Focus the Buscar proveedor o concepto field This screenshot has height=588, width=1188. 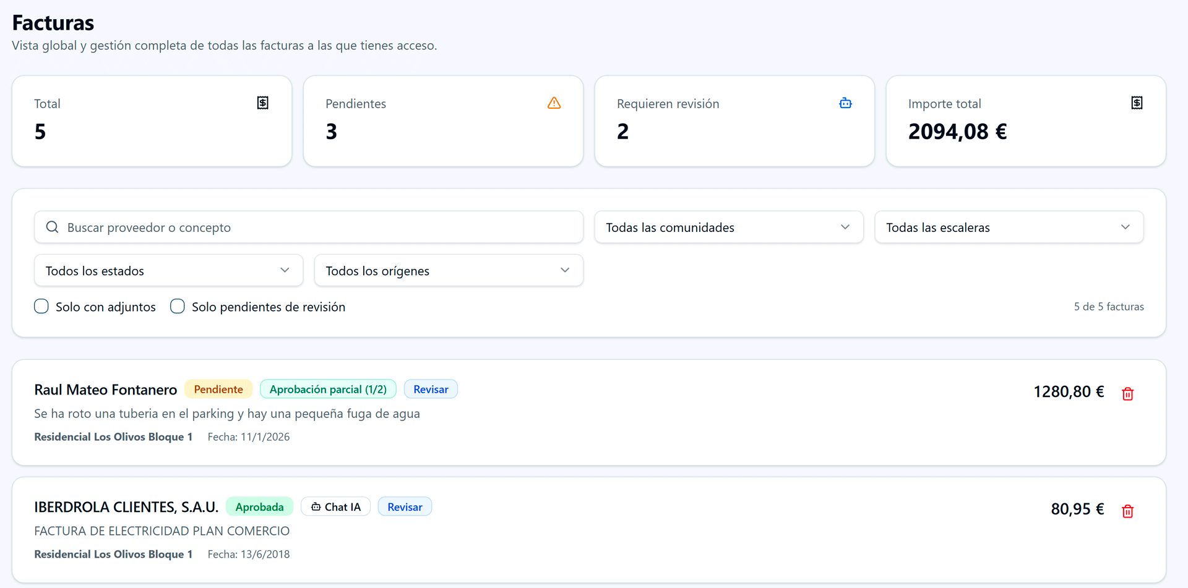coord(309,227)
